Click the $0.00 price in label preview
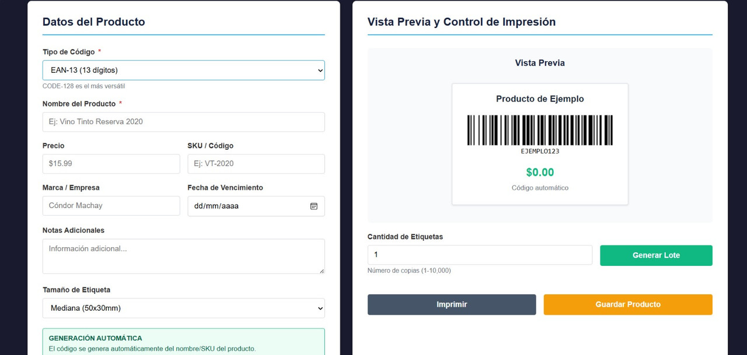Viewport: 747px width, 355px height. coord(540,172)
